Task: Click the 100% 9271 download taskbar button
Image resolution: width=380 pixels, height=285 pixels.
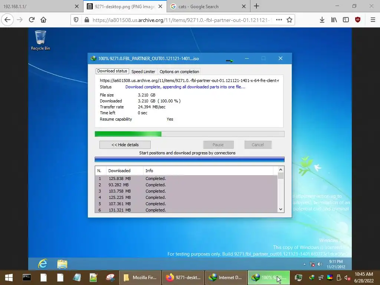Action: pyautogui.click(x=269, y=278)
